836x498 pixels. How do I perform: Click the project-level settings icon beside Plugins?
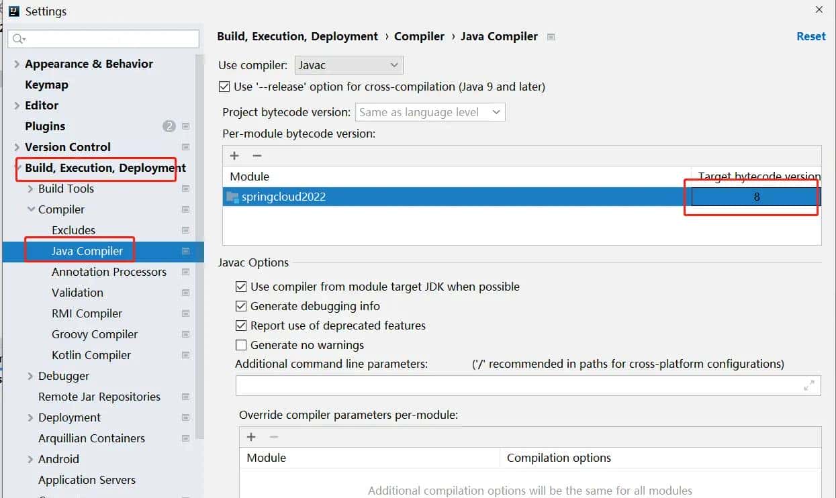(186, 126)
